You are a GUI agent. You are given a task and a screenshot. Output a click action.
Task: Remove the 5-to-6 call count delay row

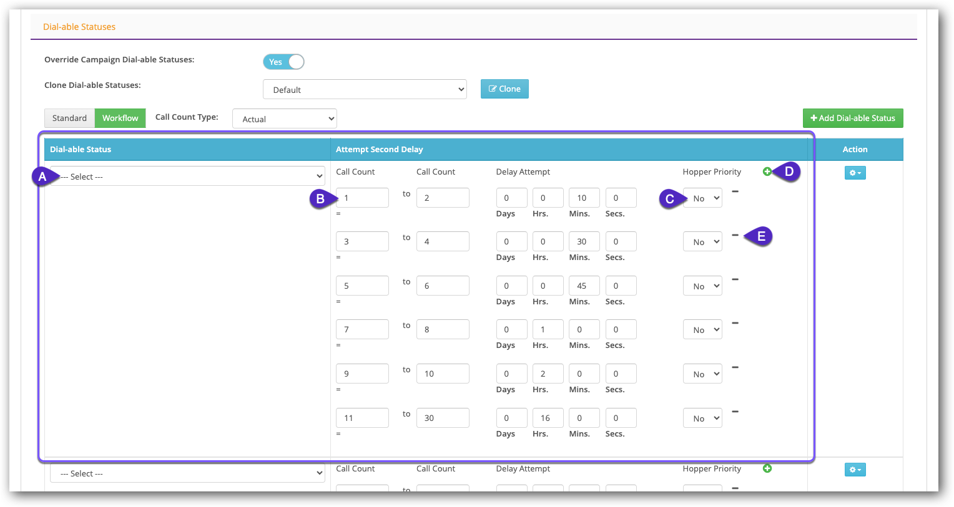(735, 279)
